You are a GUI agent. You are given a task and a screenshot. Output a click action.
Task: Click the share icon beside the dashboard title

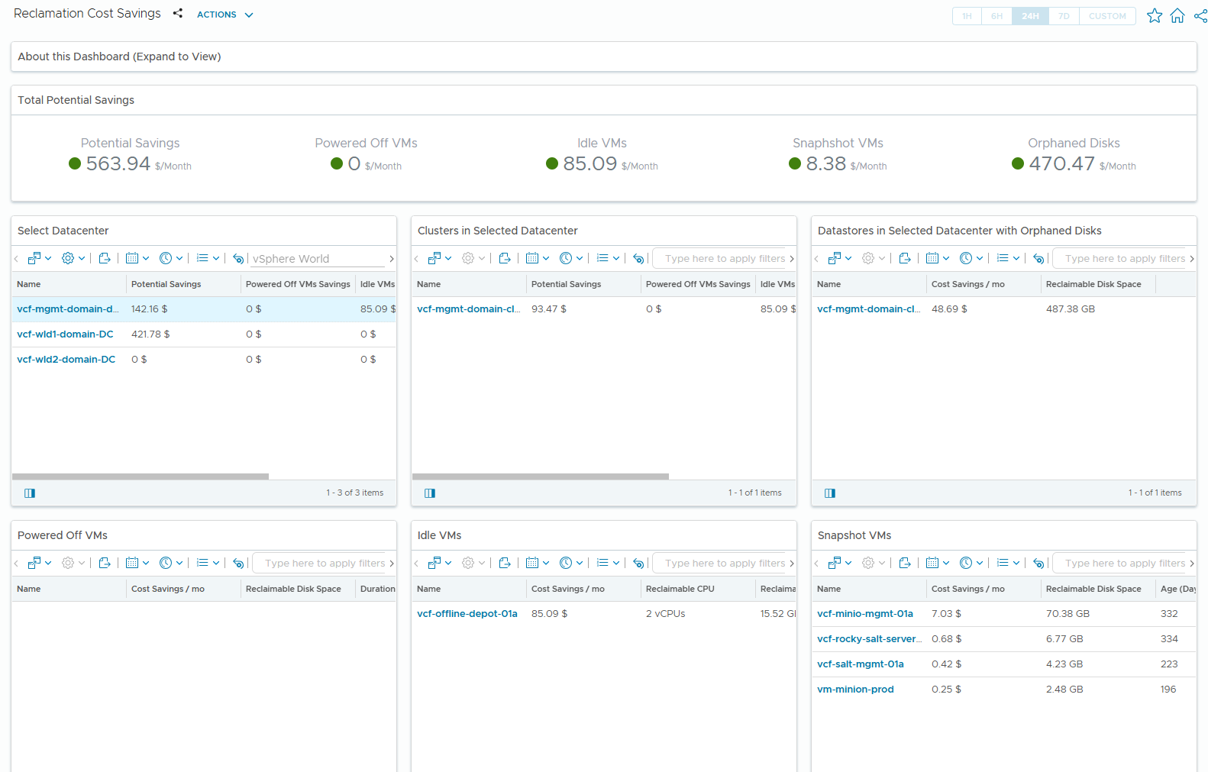click(177, 14)
